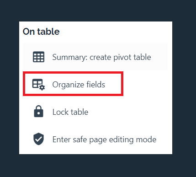196x177 pixels.
Task: Click the pivot table grid icon
Action: (x=38, y=57)
